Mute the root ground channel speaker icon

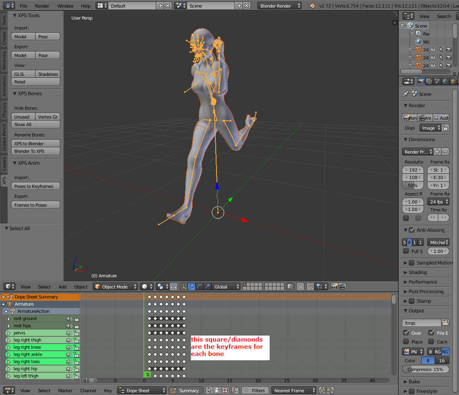69,319
